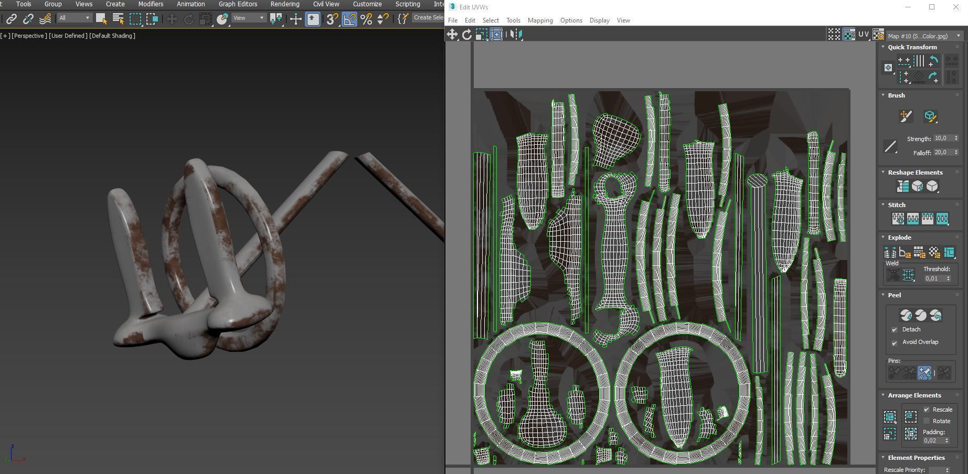Open the Graph Editors menu
Image resolution: width=968 pixels, height=474 pixels.
click(238, 4)
